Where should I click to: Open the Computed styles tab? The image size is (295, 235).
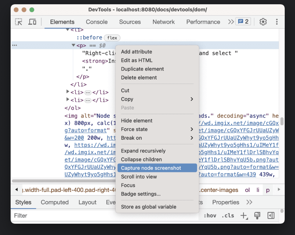coord(54,202)
